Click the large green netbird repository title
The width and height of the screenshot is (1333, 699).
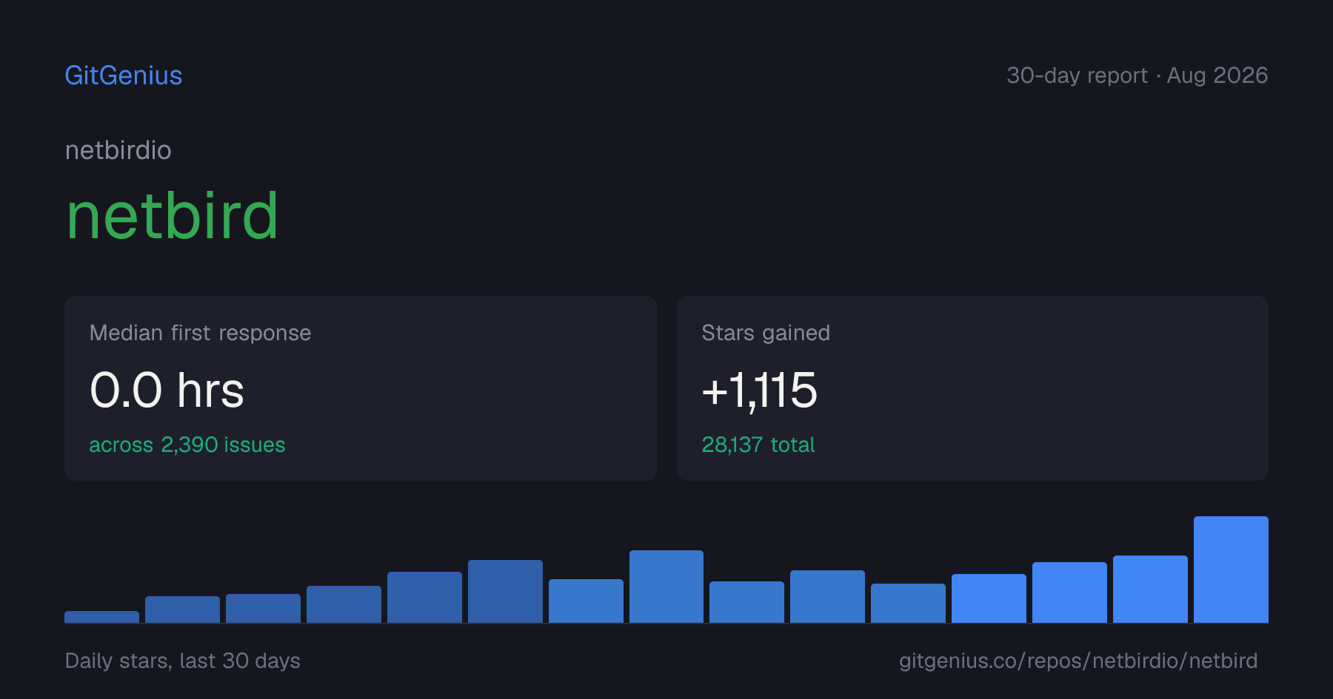click(173, 215)
